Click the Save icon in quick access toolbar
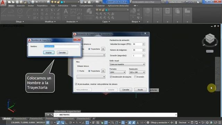The width and height of the screenshot is (222, 125). pos(17,2)
